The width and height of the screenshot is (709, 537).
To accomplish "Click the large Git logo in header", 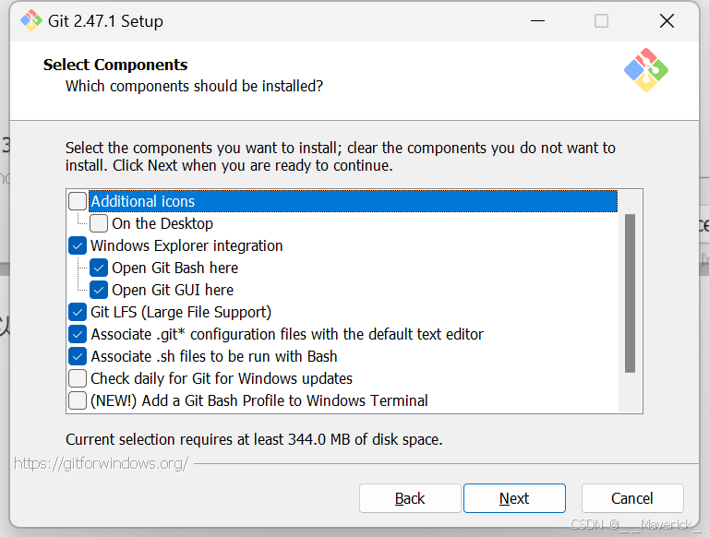I will [645, 70].
